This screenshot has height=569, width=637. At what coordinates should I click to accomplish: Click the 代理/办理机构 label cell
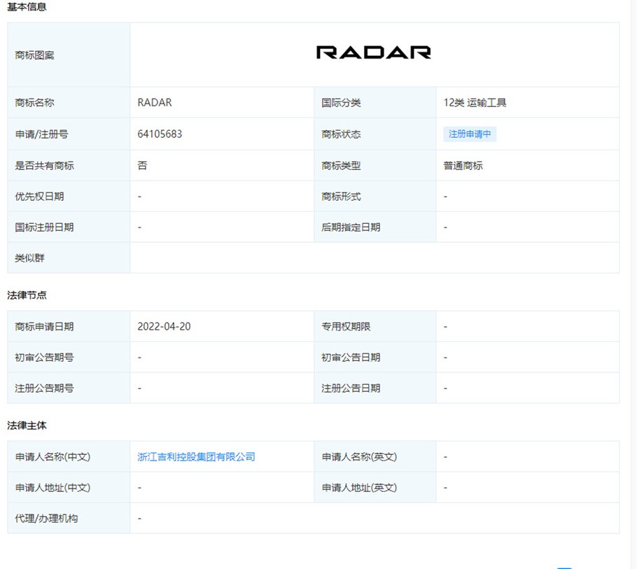69,518
